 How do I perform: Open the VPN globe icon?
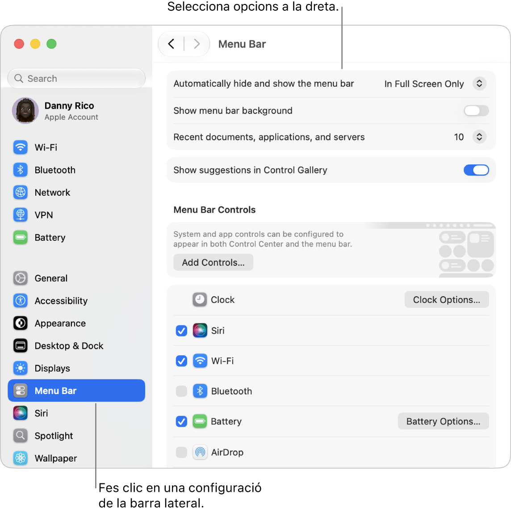pyautogui.click(x=20, y=215)
